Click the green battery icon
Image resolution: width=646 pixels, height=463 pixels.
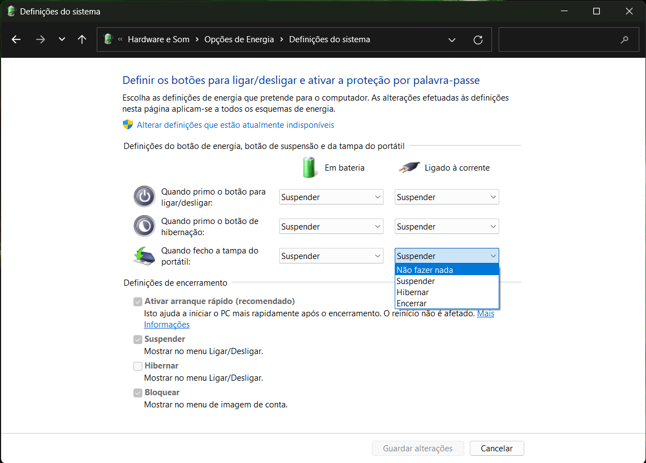[309, 167]
